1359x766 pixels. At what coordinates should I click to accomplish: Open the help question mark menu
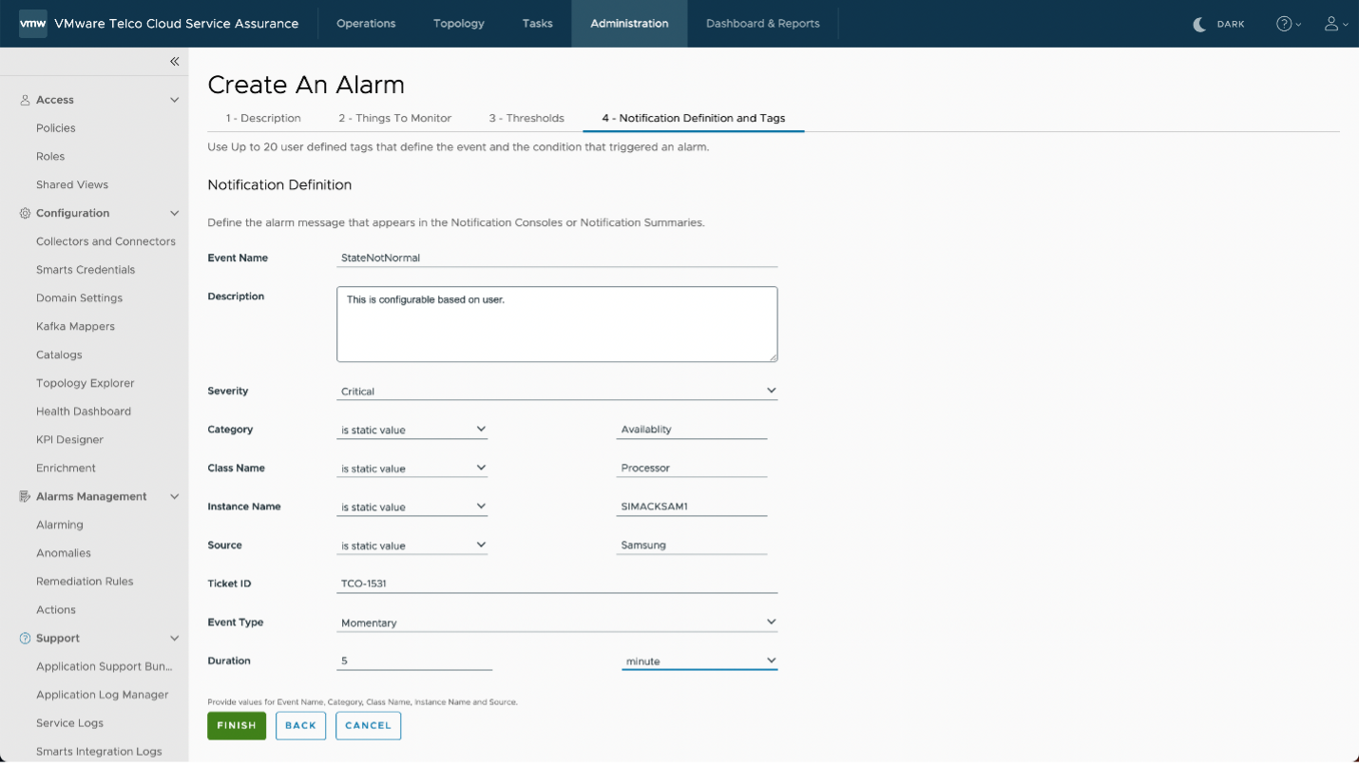tap(1288, 24)
